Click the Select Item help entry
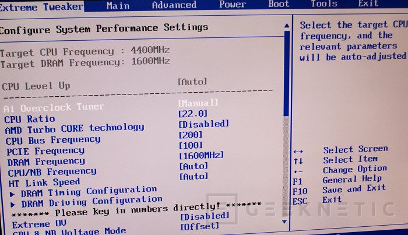 pos(350,159)
